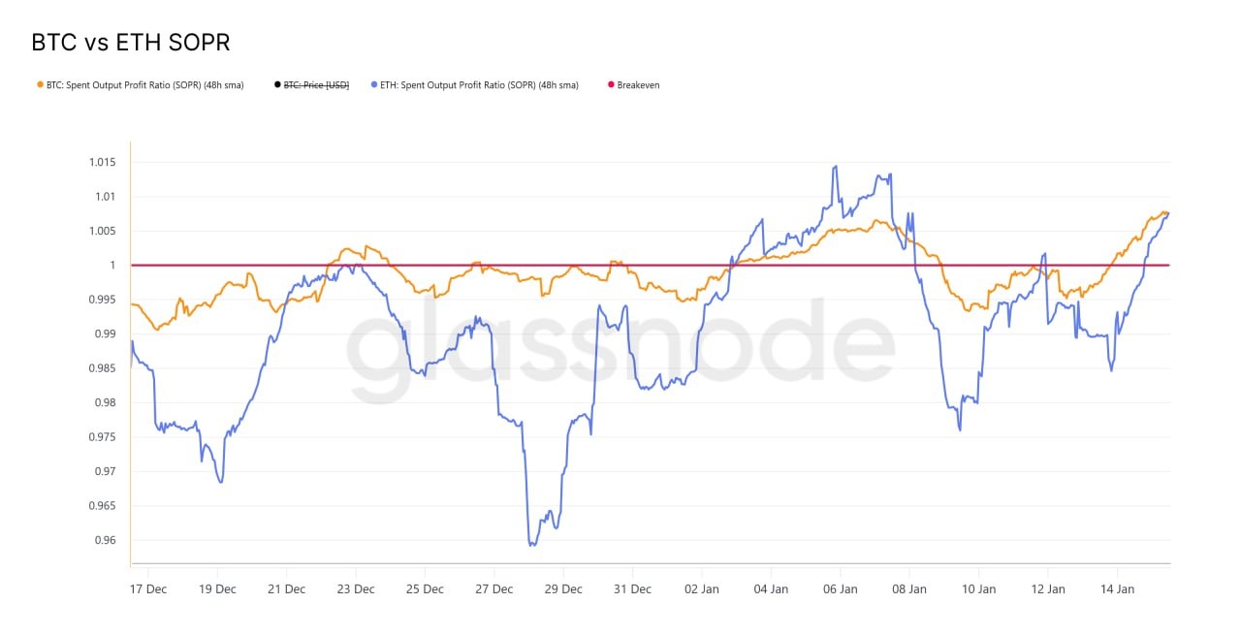Toggle the ETH SOPR (48h sma) legend label
This screenshot has width=1241, height=635.
coord(479,85)
